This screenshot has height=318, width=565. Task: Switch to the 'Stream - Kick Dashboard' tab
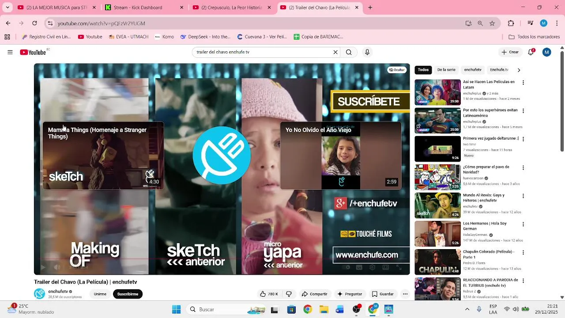pos(145,8)
